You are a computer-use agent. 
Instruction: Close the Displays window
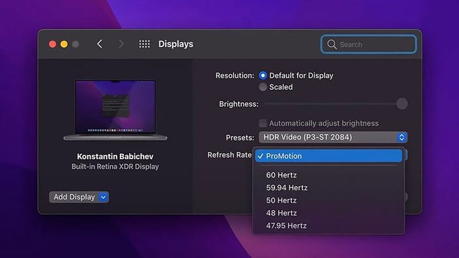pos(52,44)
